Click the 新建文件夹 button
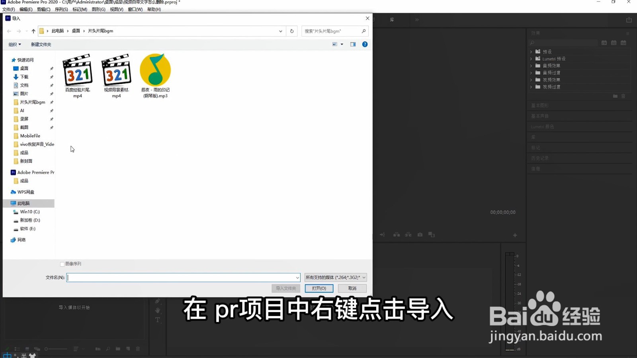637x358 pixels. tap(40, 44)
